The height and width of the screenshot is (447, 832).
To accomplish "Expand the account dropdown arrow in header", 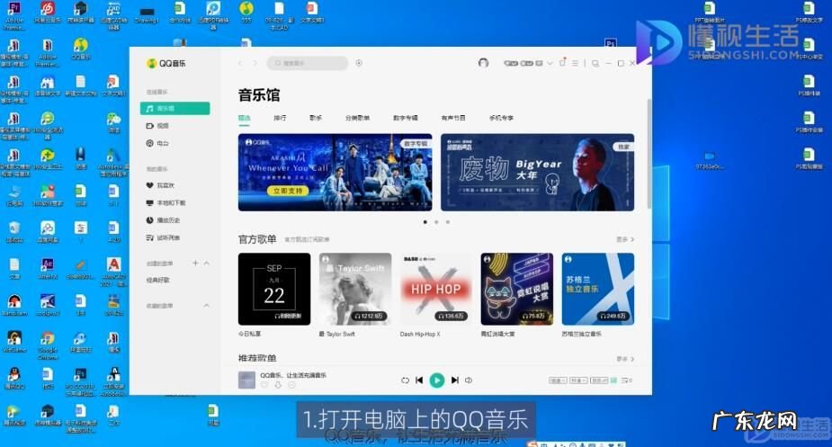I will (x=550, y=63).
